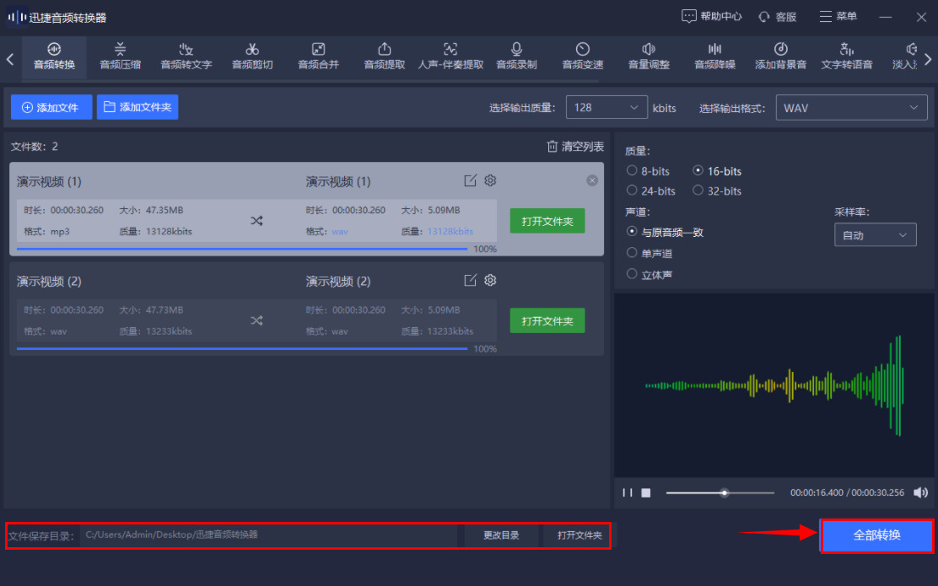The width and height of the screenshot is (938, 586).
Task: Edit name of 演示视频 (1) output
Action: tap(470, 180)
